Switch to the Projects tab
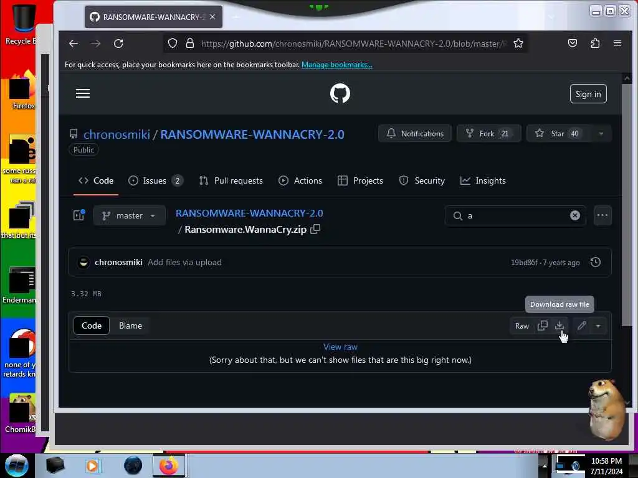638x478 pixels. pos(361,180)
